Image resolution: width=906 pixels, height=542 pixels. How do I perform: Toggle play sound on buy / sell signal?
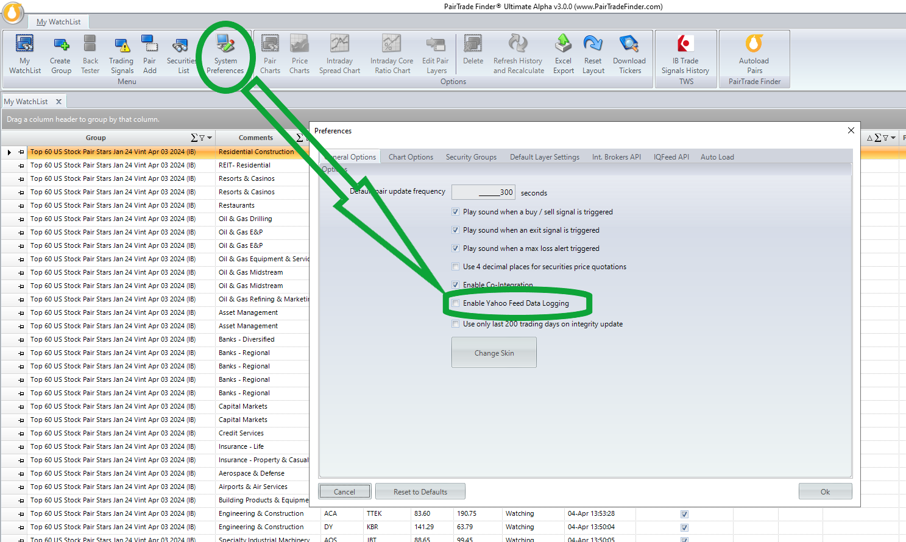[455, 212]
